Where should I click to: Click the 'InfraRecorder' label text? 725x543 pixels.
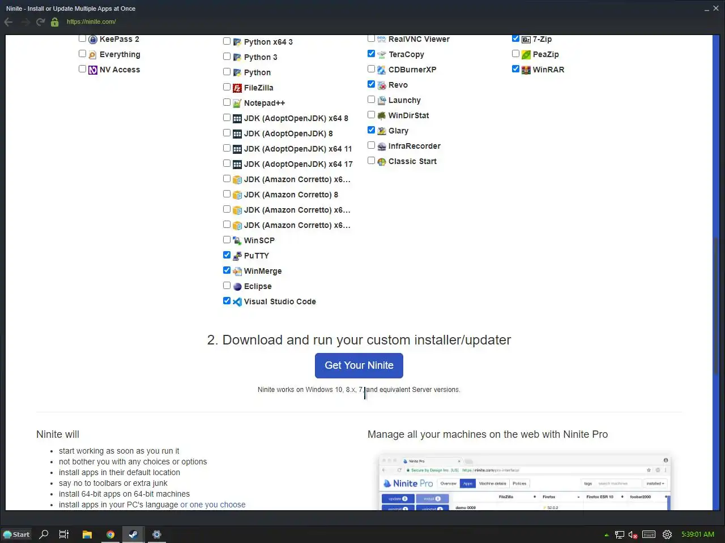[x=415, y=146]
